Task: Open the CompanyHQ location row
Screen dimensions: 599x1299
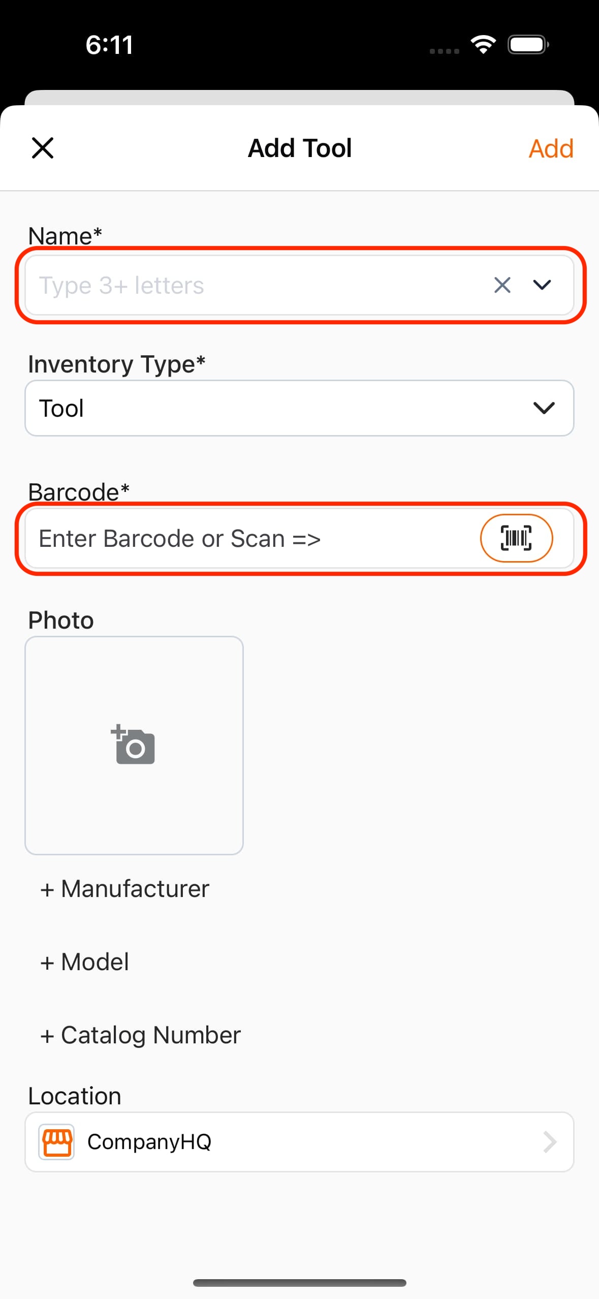Action: click(299, 1142)
